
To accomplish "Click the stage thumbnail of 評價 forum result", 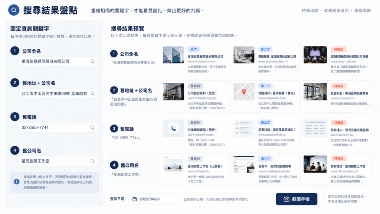I will [x=315, y=55].
